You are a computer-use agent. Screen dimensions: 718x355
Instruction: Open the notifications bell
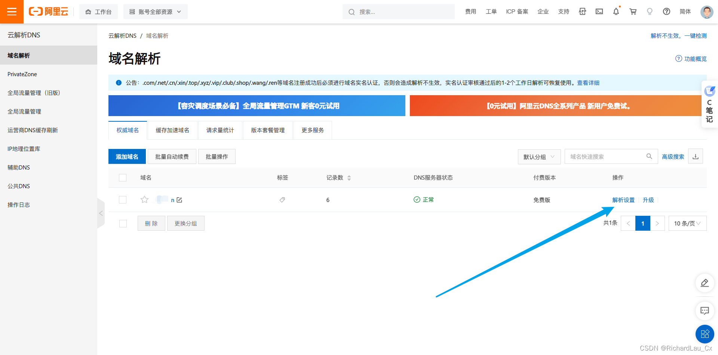(616, 12)
